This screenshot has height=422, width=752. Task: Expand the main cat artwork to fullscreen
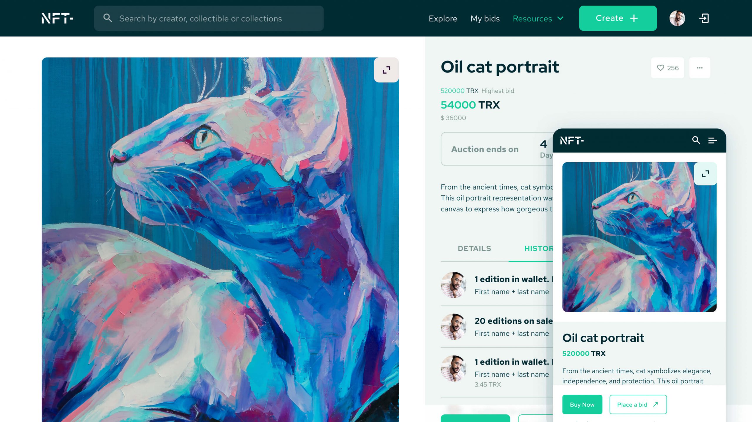386,70
